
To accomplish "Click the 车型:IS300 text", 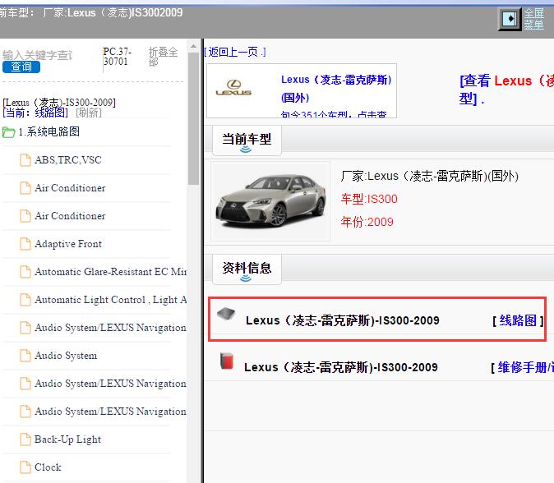I will 369,199.
